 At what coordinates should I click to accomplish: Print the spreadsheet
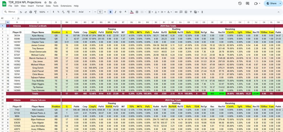point(31,12)
